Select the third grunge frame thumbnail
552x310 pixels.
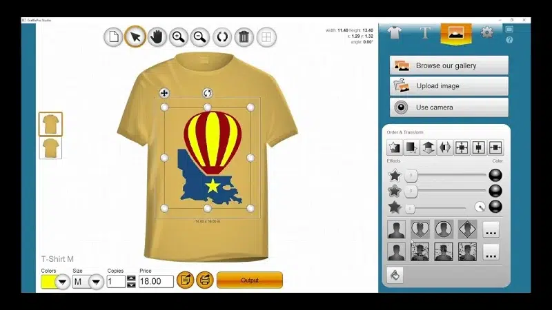pos(468,251)
